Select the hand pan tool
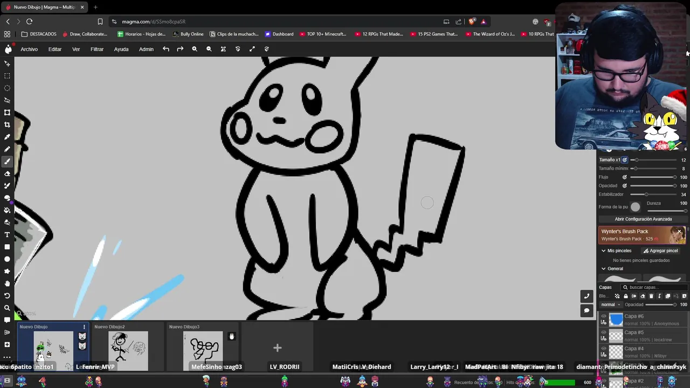The width and height of the screenshot is (690, 388). [x=7, y=283]
